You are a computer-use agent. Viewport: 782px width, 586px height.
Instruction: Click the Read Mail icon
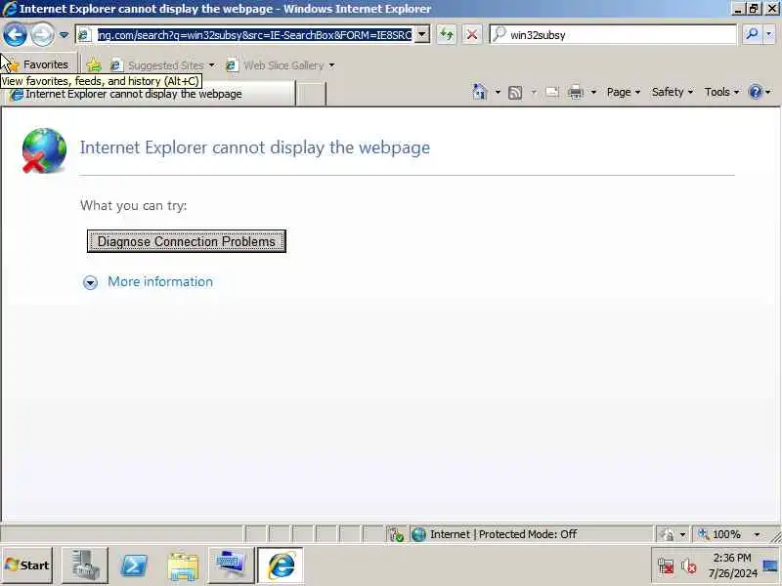tap(552, 92)
